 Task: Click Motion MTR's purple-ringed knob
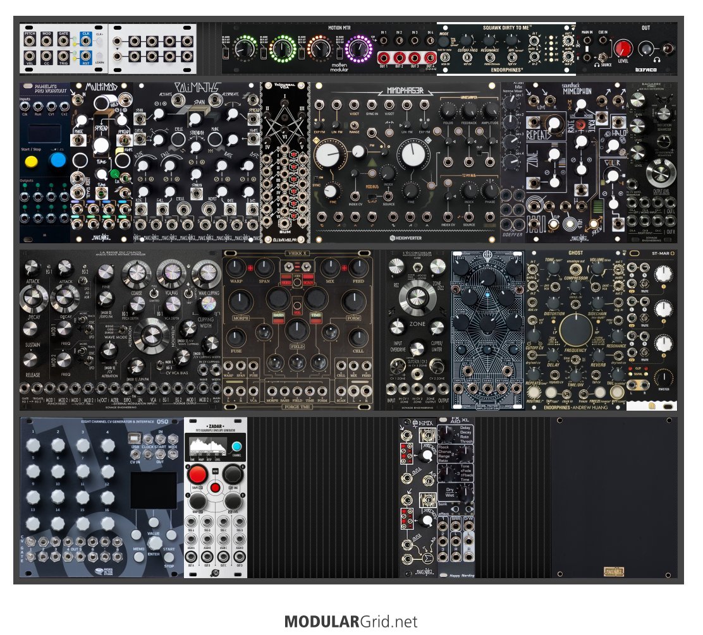[359, 49]
